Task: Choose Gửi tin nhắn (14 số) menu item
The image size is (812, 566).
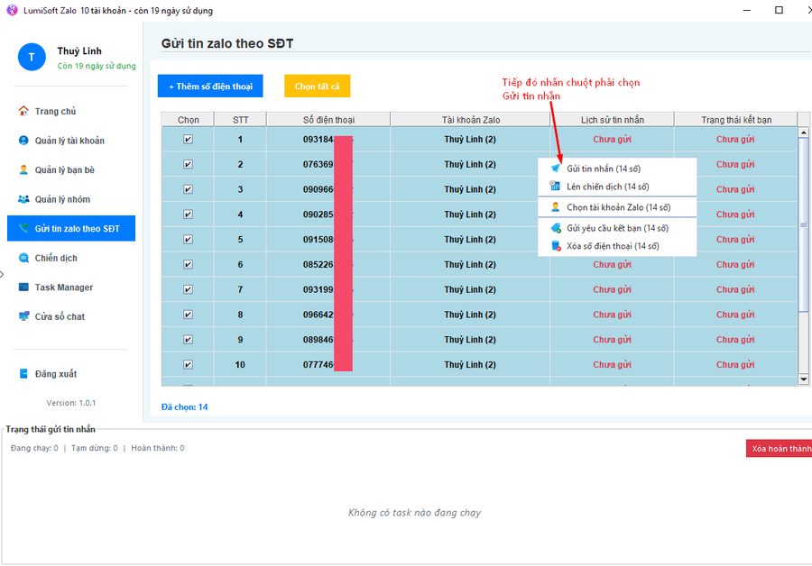Action: (603, 169)
